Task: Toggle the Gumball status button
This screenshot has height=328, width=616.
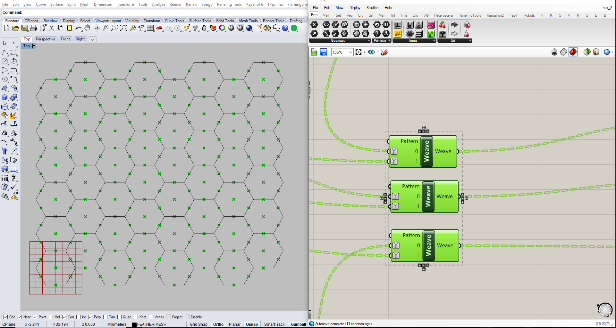Action: pyautogui.click(x=298, y=324)
